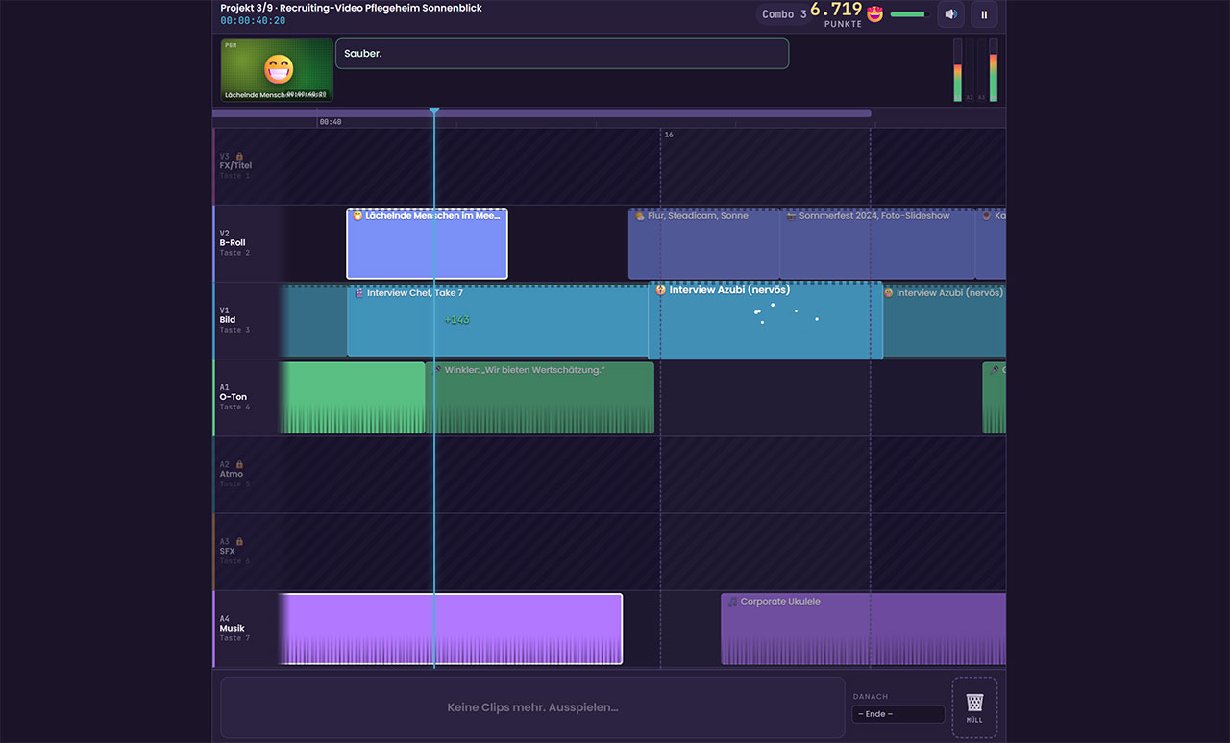Select the Flur, Steadicam, Sonne clip
This screenshot has height=743, width=1230.
pos(703,244)
